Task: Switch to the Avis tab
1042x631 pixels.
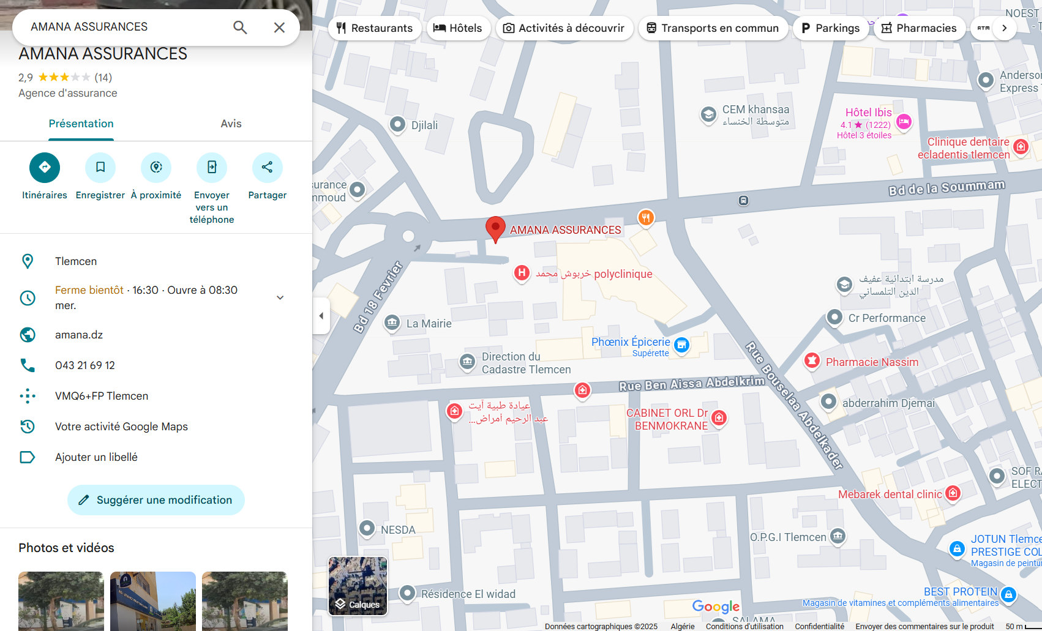Action: (231, 124)
